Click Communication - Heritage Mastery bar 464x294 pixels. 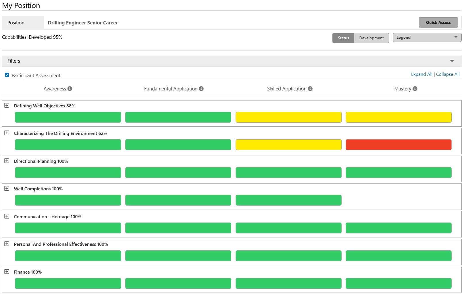click(398, 228)
